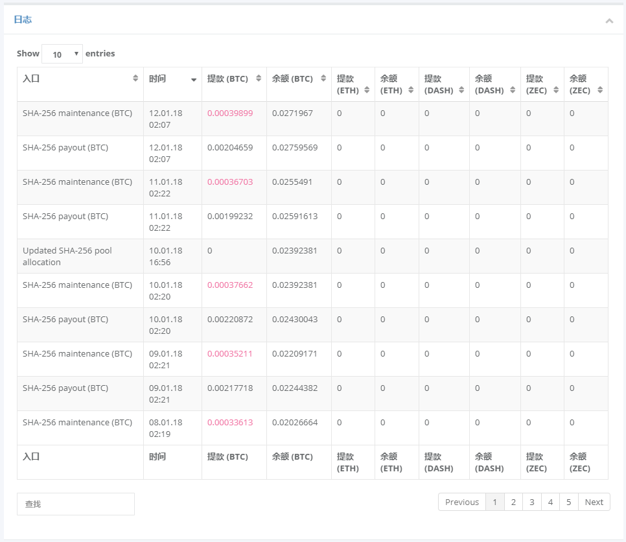Sort table by 入口 column
Viewport: 626px width, 542px height.
80,84
